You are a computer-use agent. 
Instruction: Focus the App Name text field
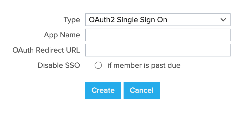pyautogui.click(x=158, y=35)
